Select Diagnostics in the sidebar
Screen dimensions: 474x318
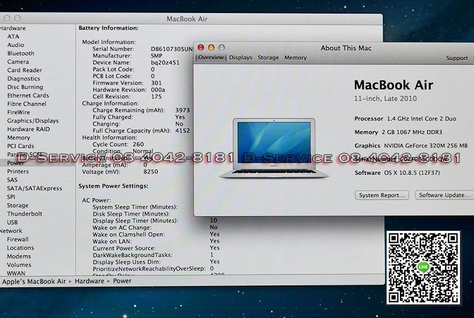click(x=24, y=79)
